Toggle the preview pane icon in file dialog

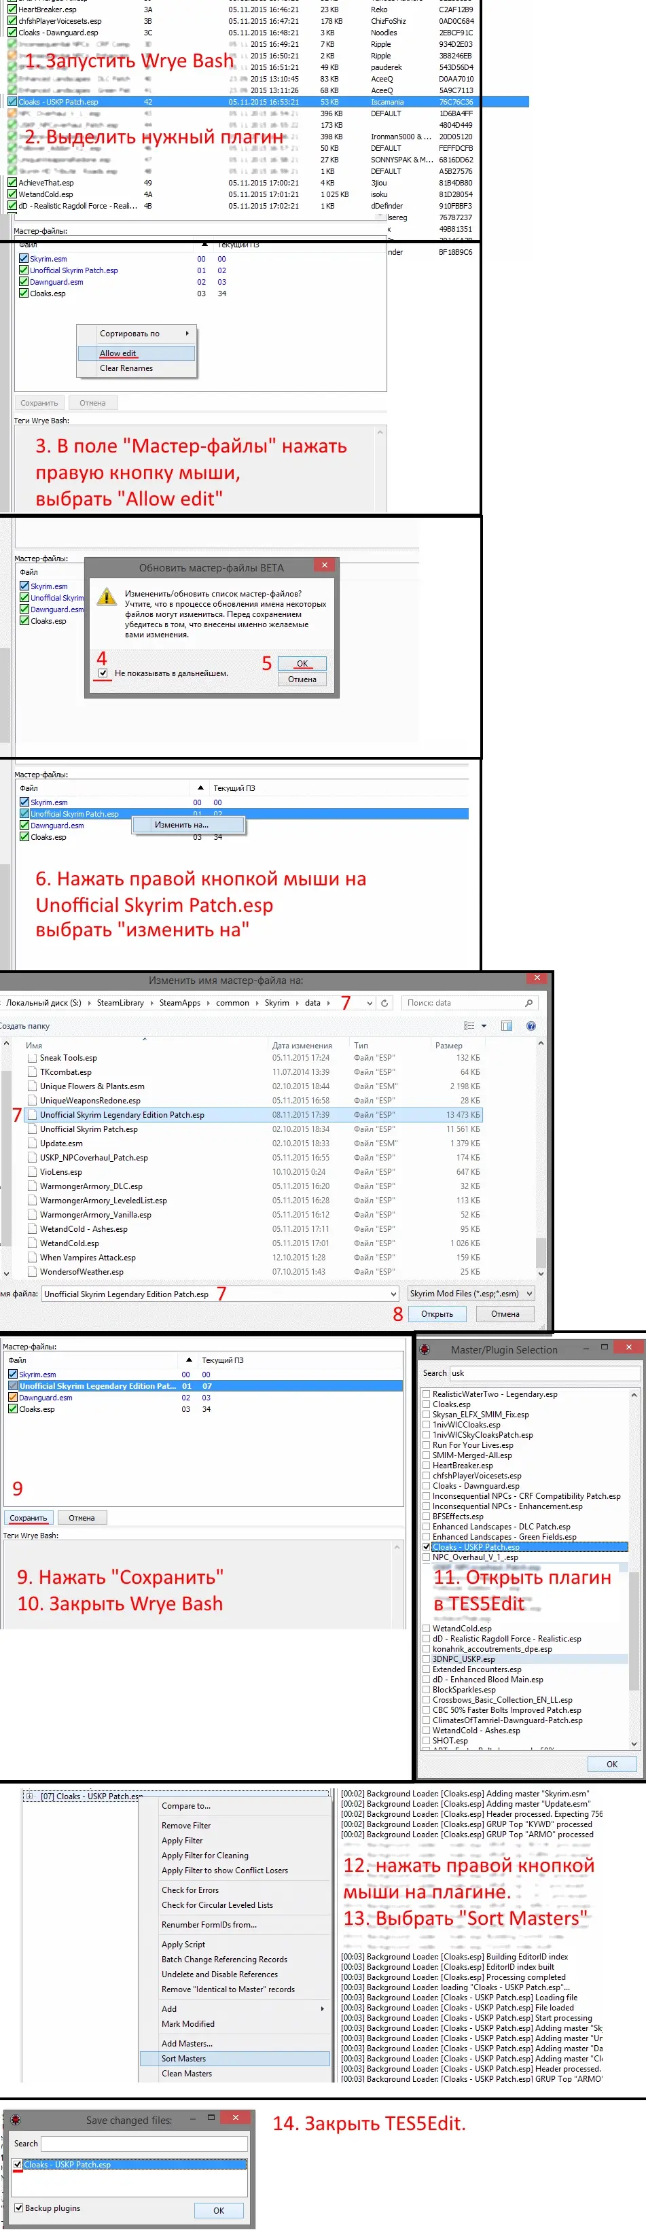[507, 1026]
